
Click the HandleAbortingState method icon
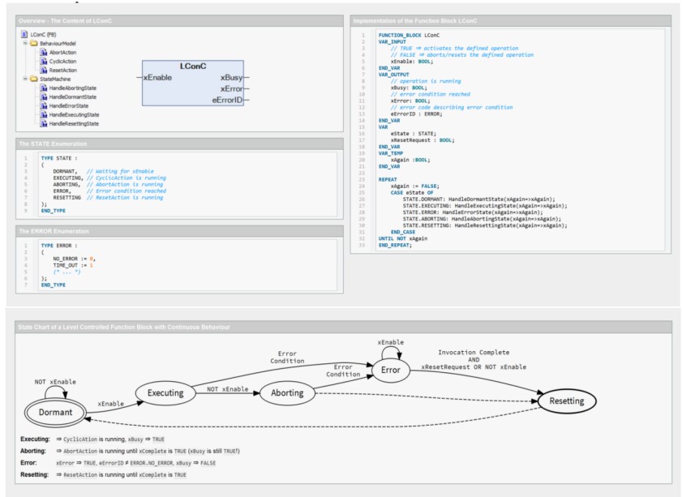pyautogui.click(x=43, y=88)
